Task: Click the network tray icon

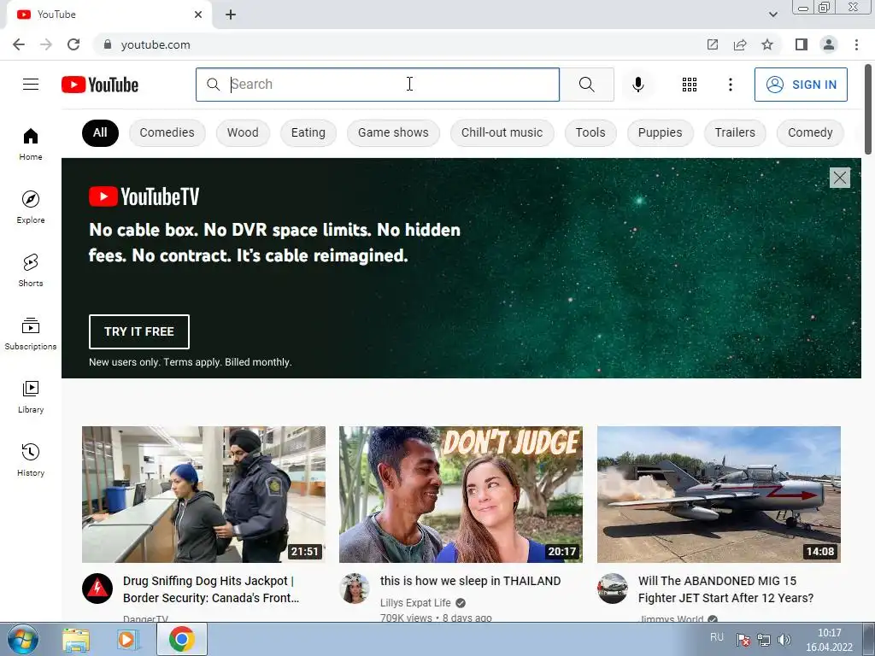Action: (763, 640)
